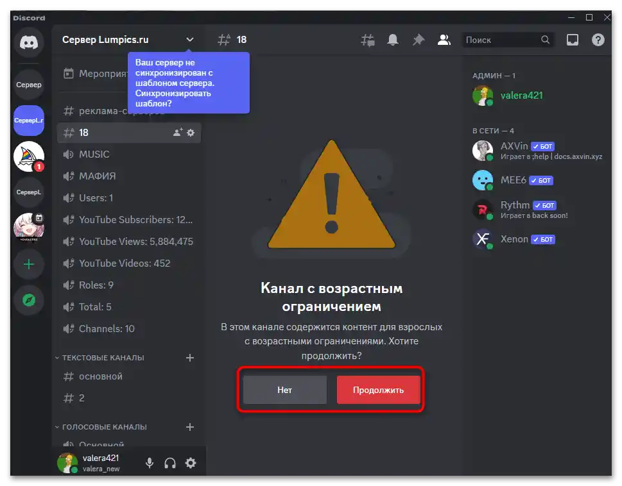This screenshot has width=622, height=486.
Task: Open основной text channel
Action: coord(129,376)
